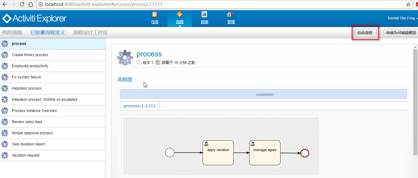Select Create timers process in list
This screenshot has width=418, height=178.
53,55
